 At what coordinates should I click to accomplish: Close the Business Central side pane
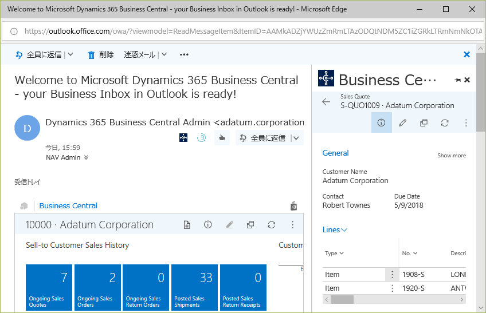coord(467,80)
